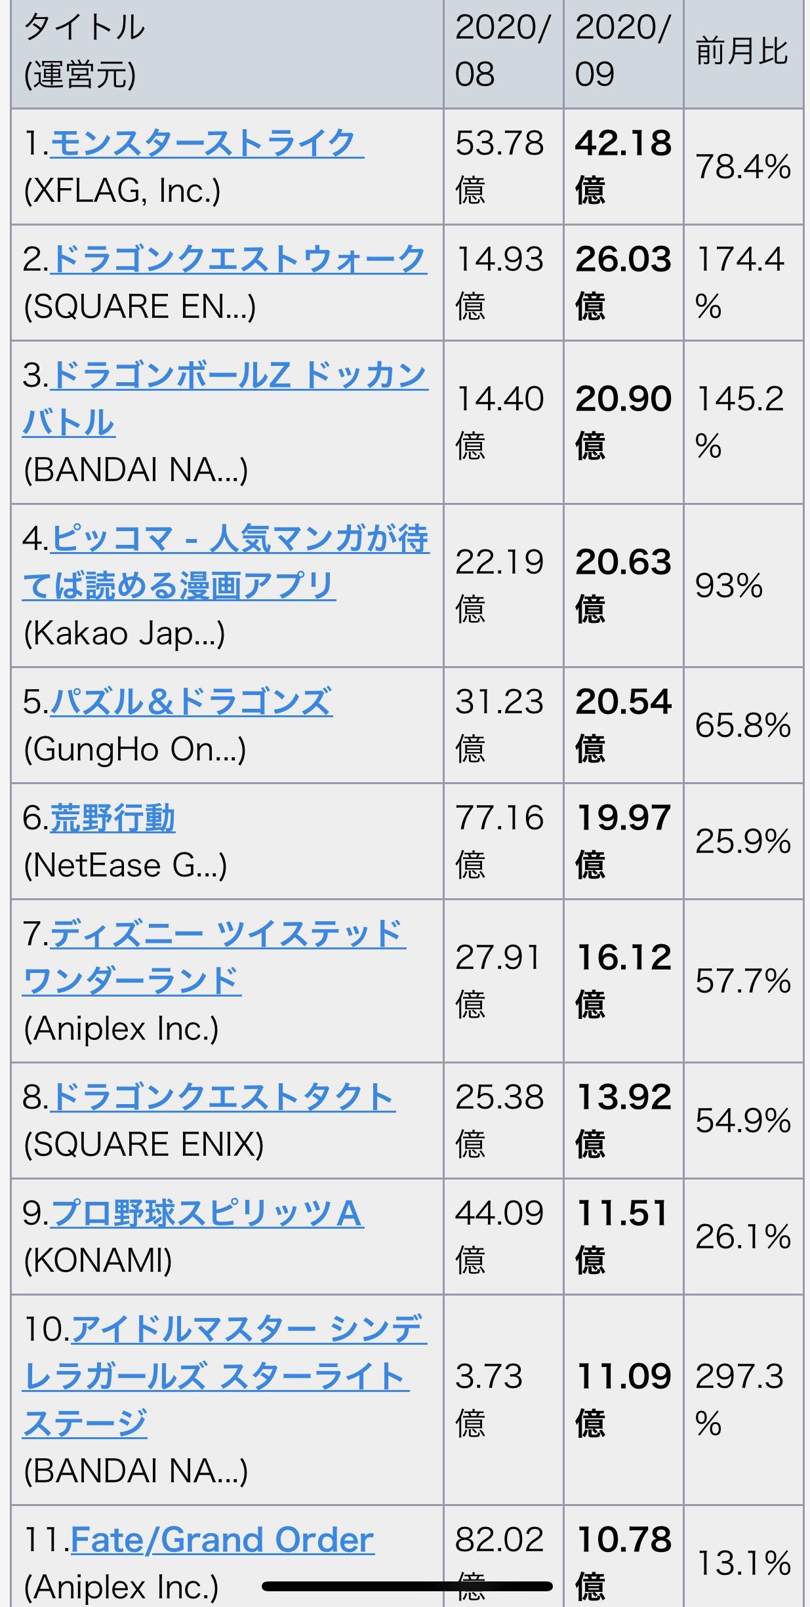Open the ドラゴンクエストタクト link

[x=222, y=1098]
